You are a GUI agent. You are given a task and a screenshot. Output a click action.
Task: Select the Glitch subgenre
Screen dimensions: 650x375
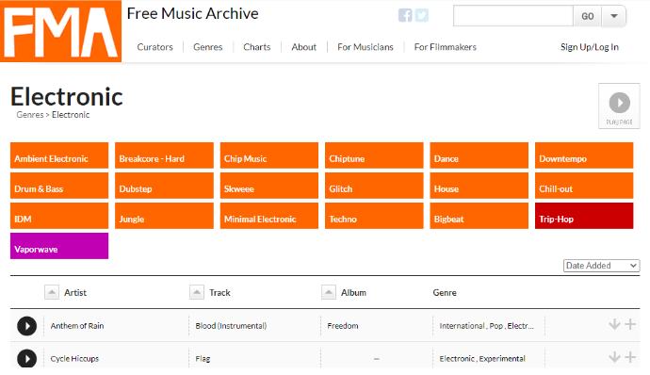tap(374, 186)
